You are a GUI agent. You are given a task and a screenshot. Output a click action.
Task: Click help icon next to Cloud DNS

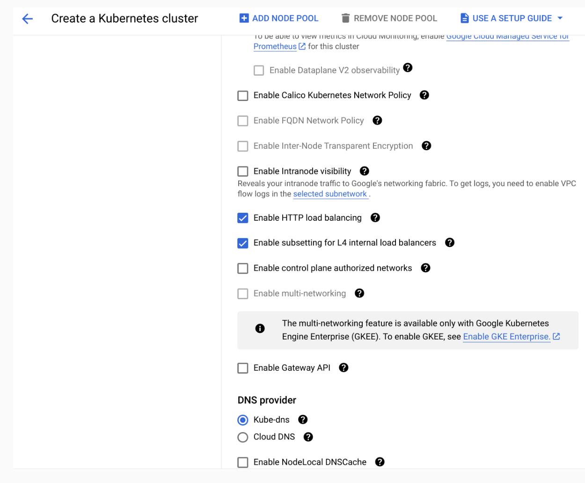[x=308, y=437]
